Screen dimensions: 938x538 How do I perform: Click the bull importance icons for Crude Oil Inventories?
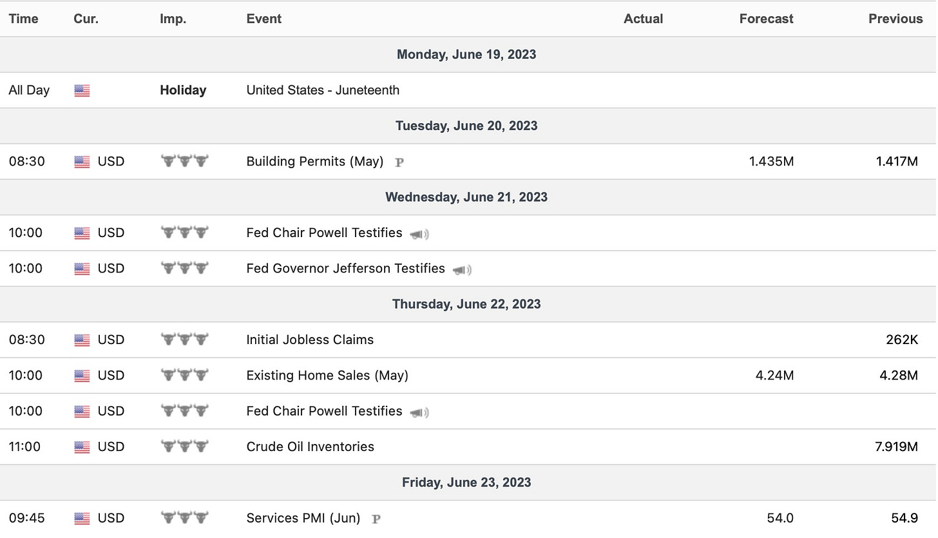pos(184,447)
